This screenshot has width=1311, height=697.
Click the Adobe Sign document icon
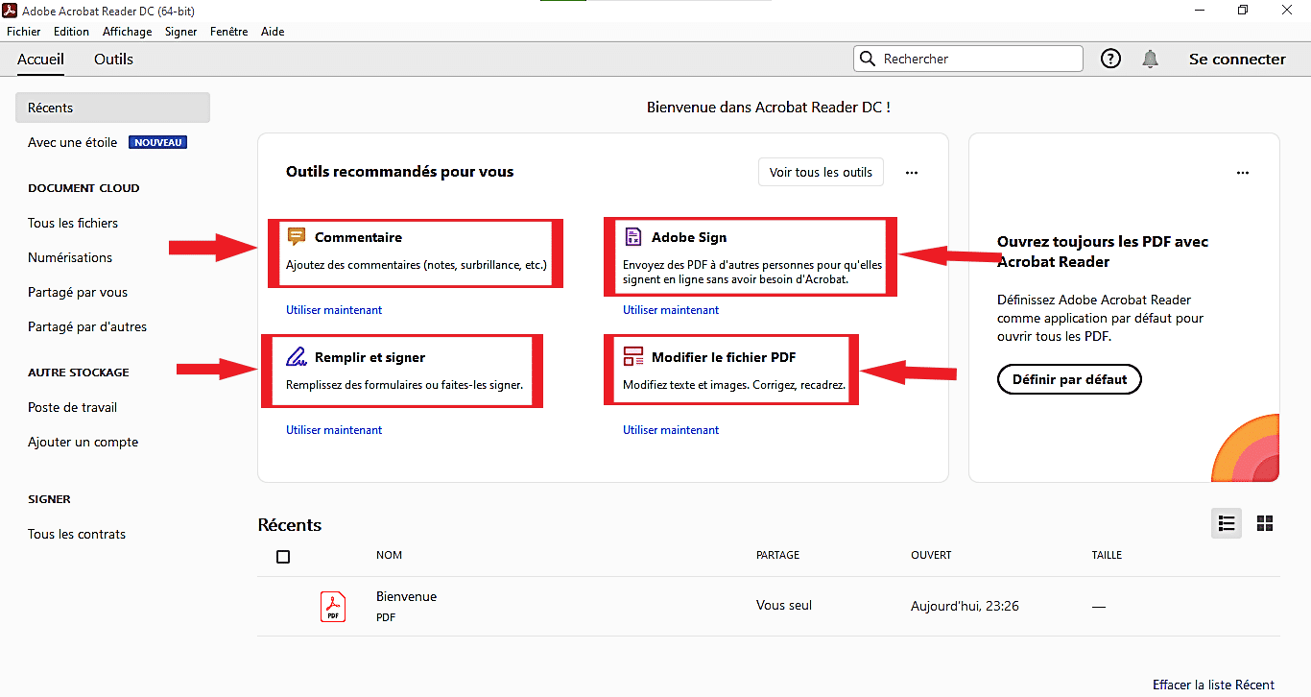click(633, 236)
